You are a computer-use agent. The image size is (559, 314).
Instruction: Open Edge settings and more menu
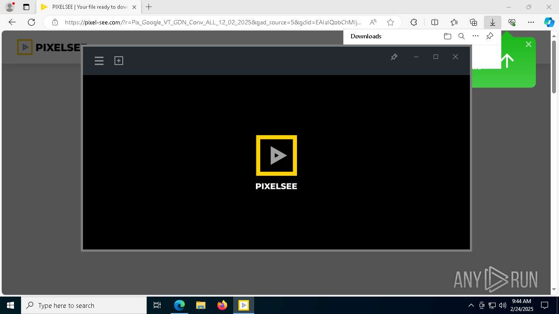[531, 22]
